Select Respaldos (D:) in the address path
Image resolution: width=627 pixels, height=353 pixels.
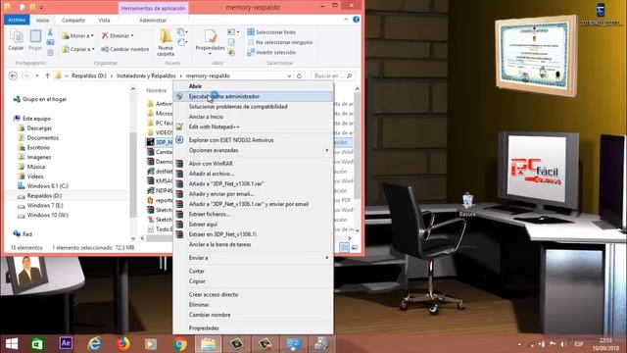click(89, 76)
